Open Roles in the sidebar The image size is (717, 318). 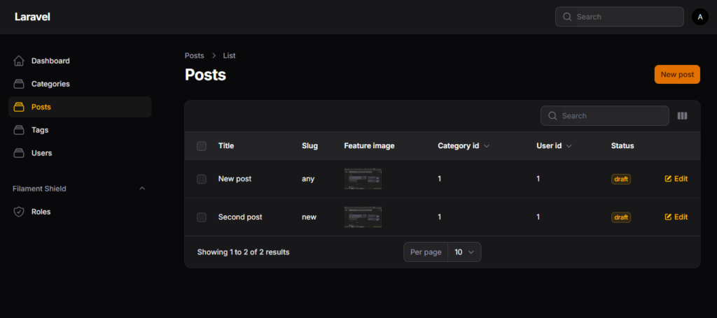tap(80, 212)
